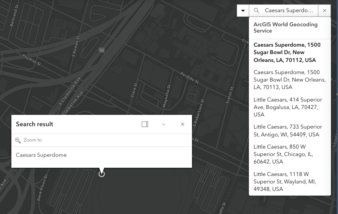The width and height of the screenshot is (338, 214).
Task: Click the search result location marker
Action: coord(102,174)
